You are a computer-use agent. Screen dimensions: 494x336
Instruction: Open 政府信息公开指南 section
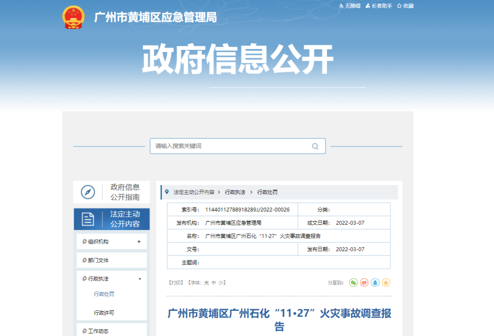(112, 192)
